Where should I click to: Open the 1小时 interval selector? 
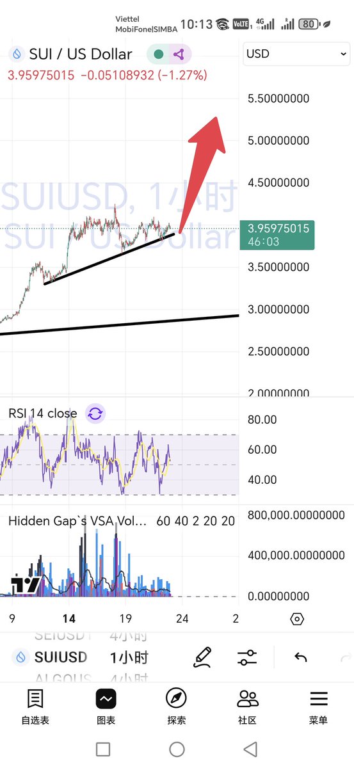tap(129, 657)
